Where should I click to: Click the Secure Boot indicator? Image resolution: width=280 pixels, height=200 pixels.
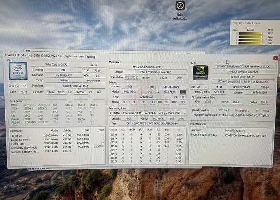tap(242, 111)
